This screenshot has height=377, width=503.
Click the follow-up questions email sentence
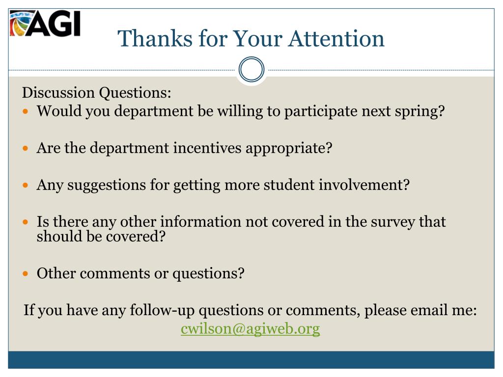(250, 310)
